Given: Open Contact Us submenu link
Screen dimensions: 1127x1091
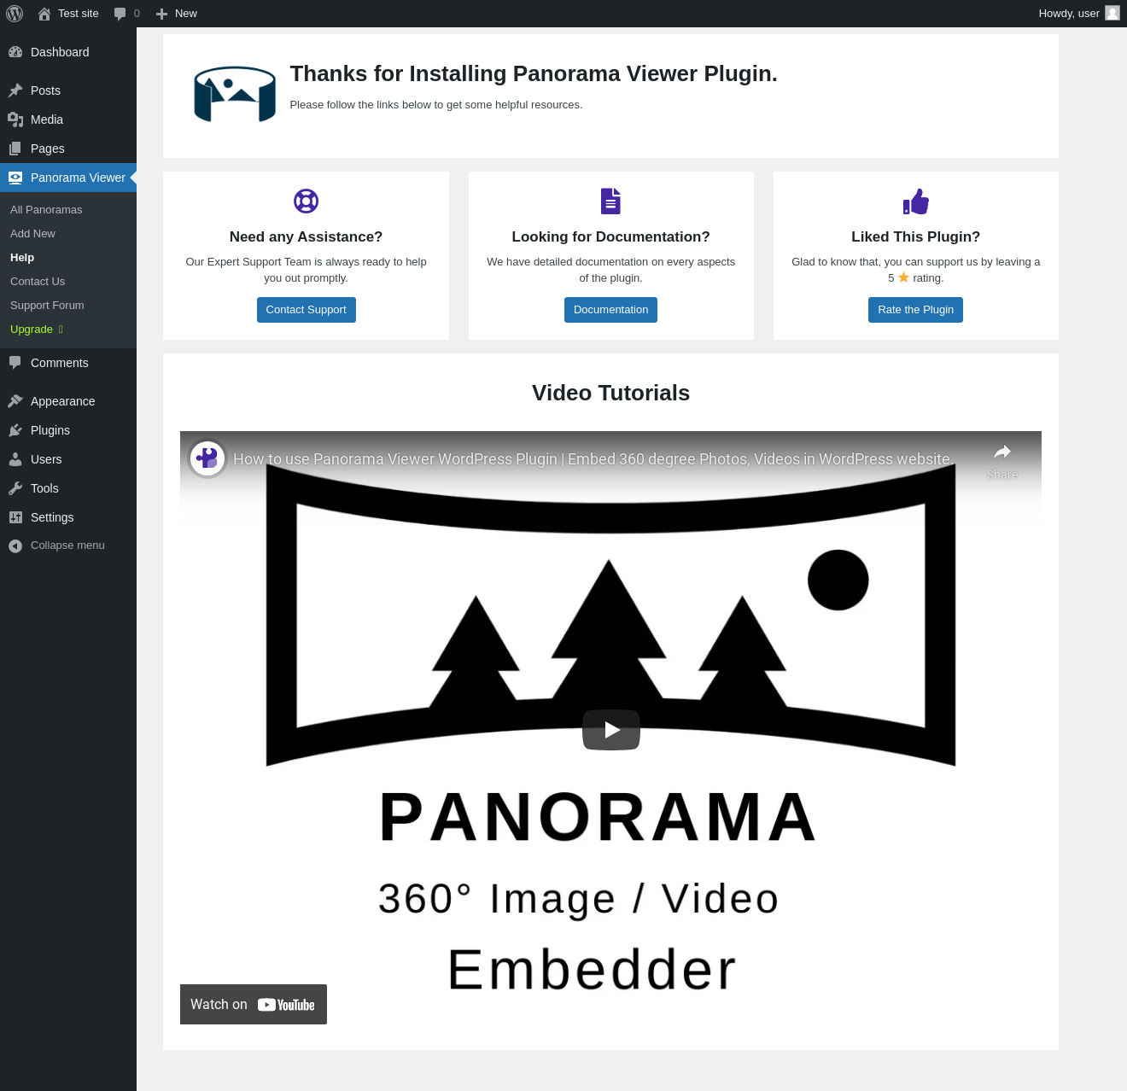Looking at the screenshot, I should point(38,282).
